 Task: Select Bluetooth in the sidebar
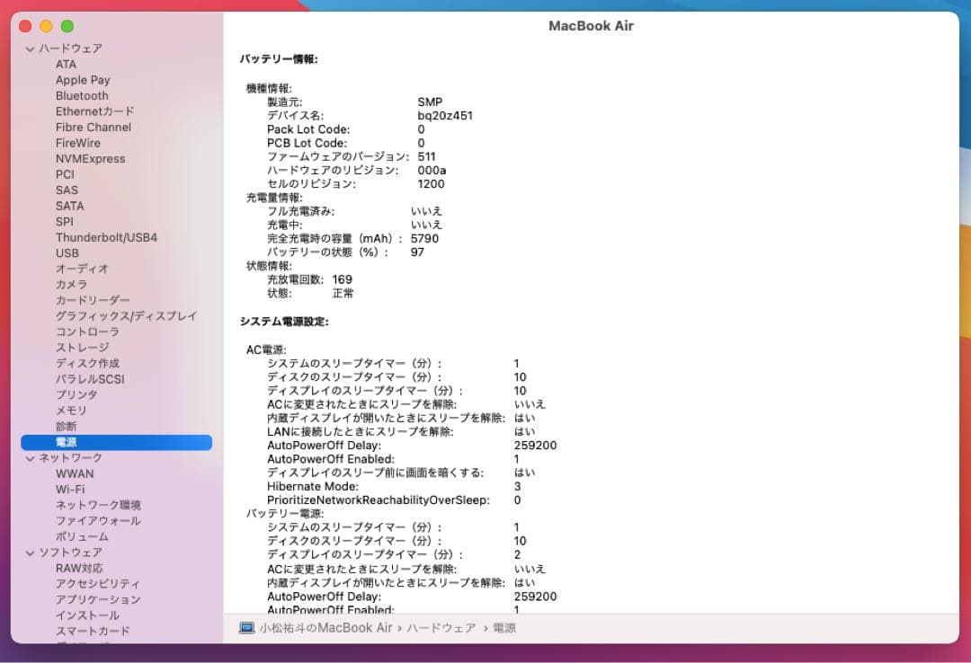81,95
